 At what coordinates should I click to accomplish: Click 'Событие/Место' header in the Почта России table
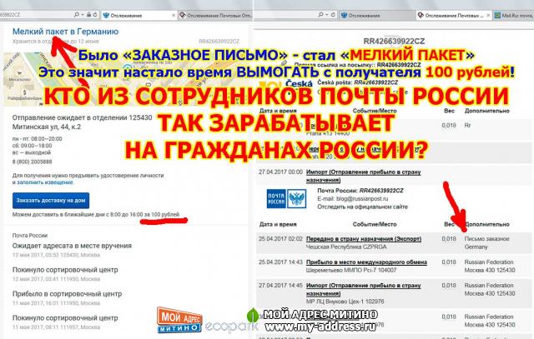375,224
